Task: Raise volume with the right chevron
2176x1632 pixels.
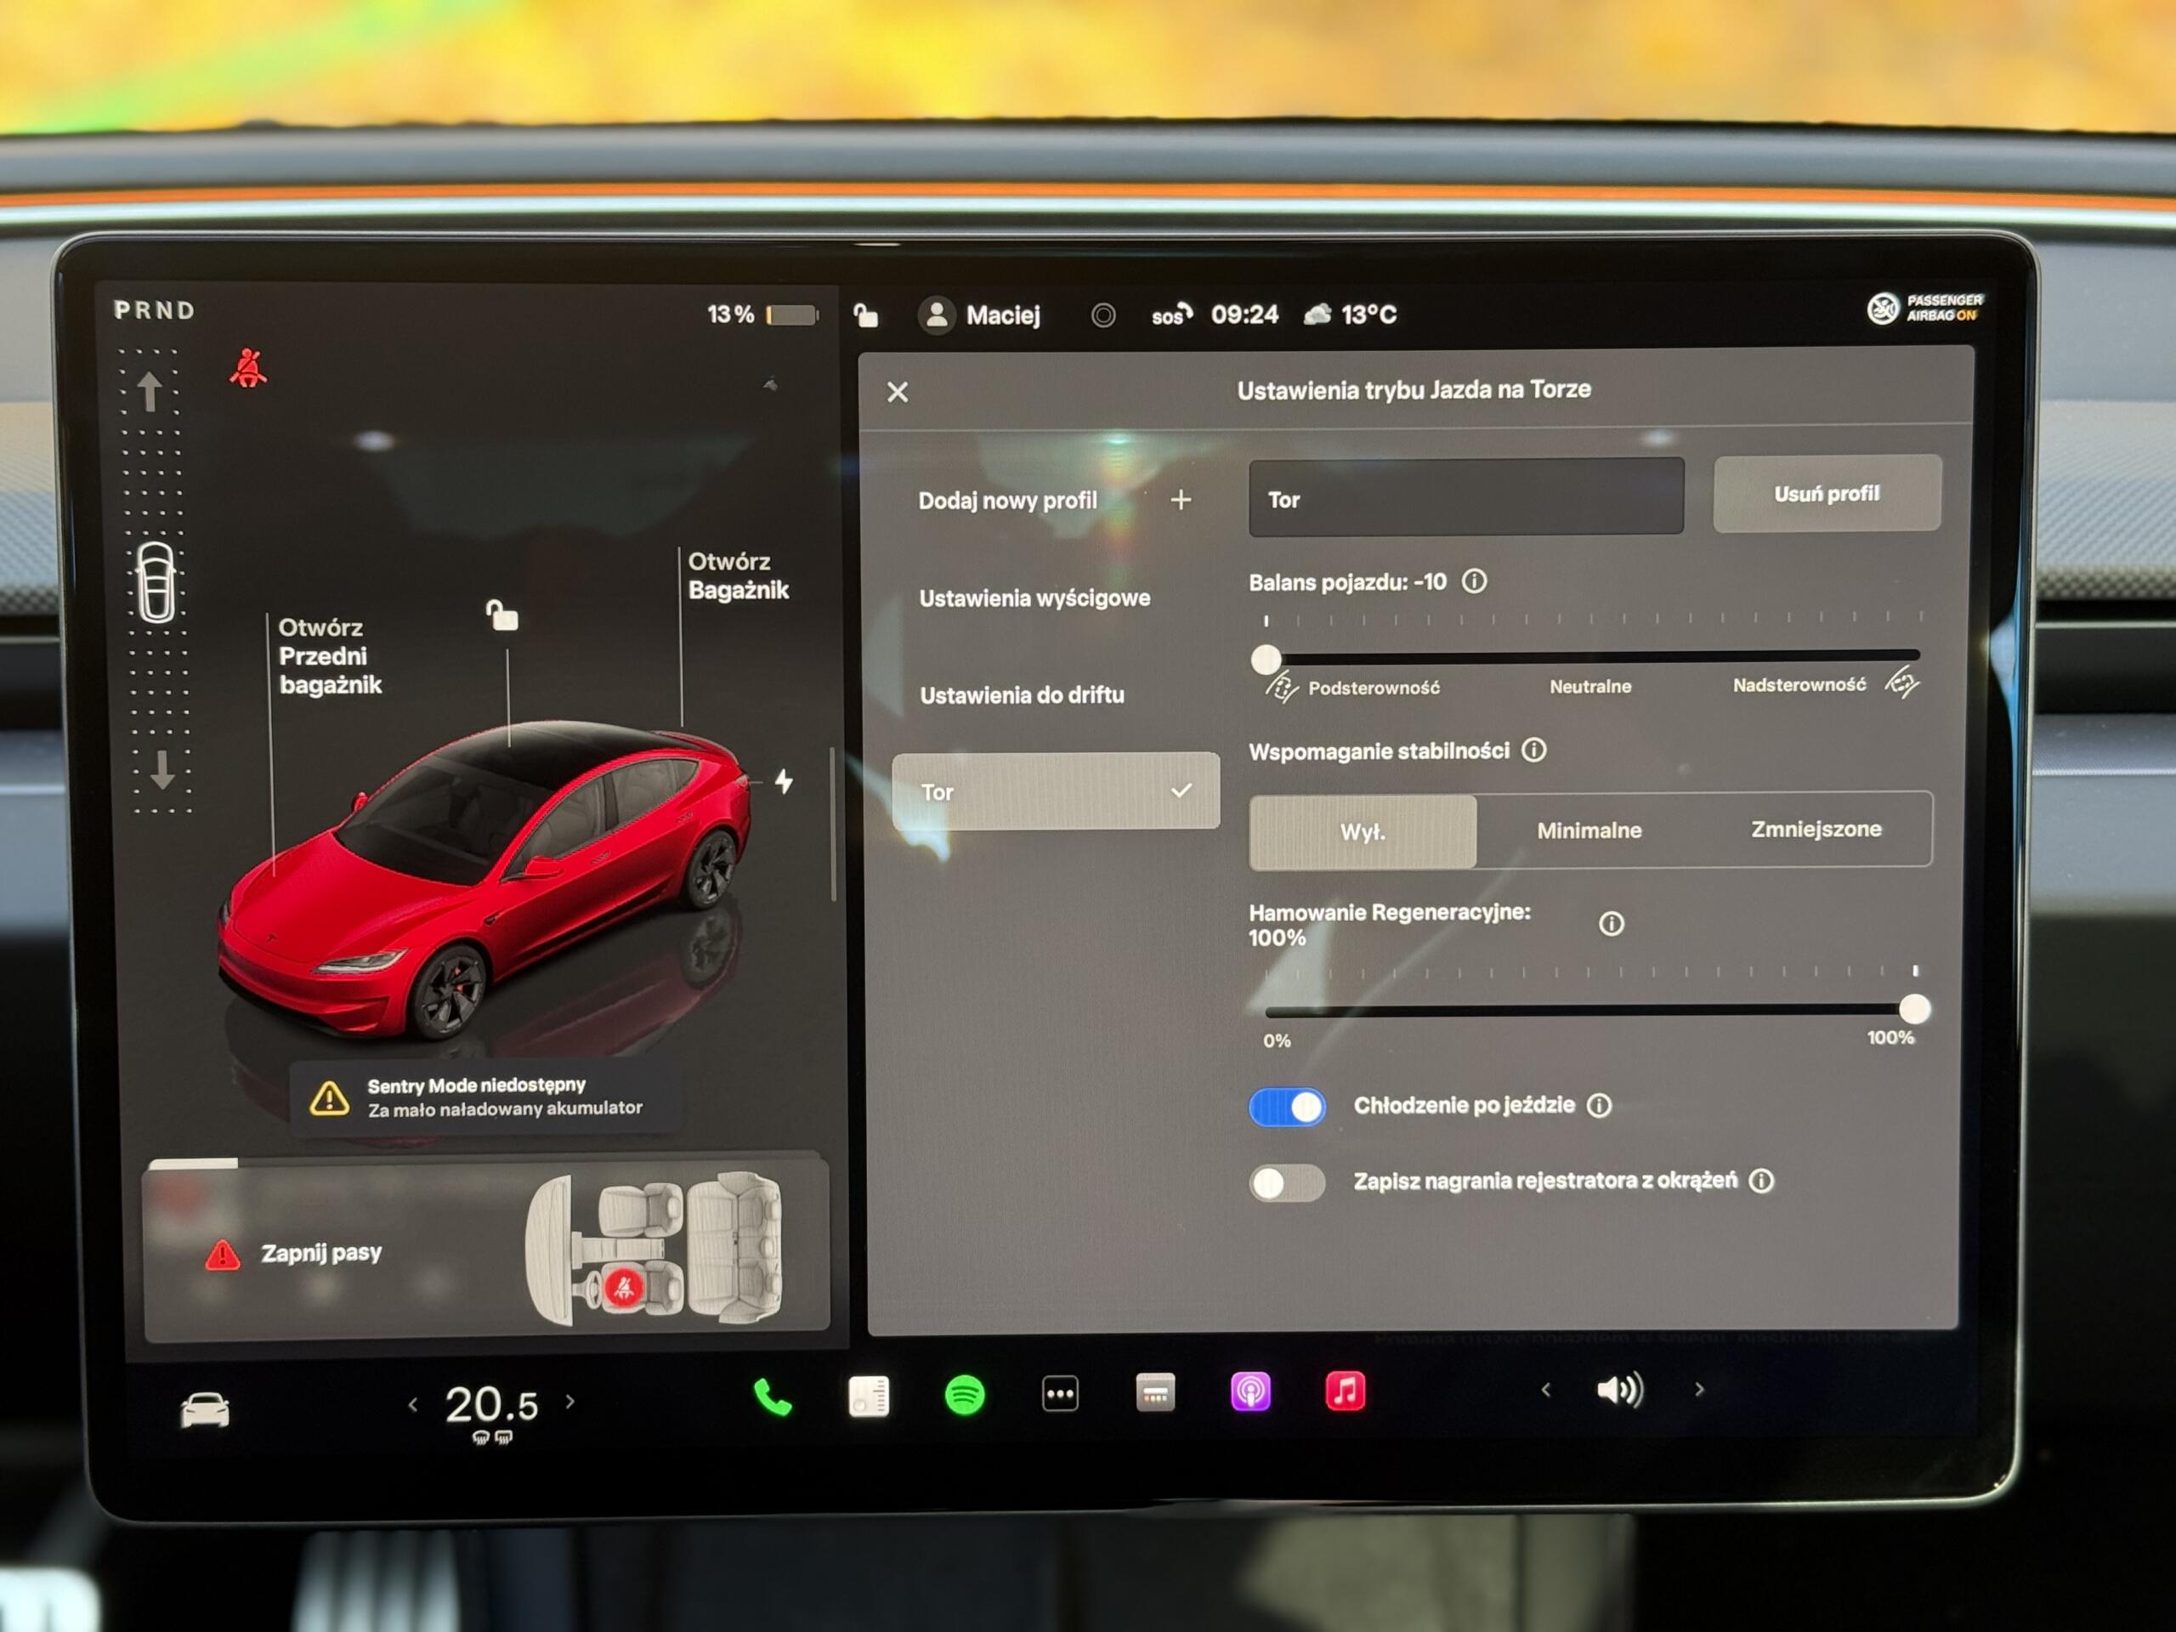Action: 1699,1389
